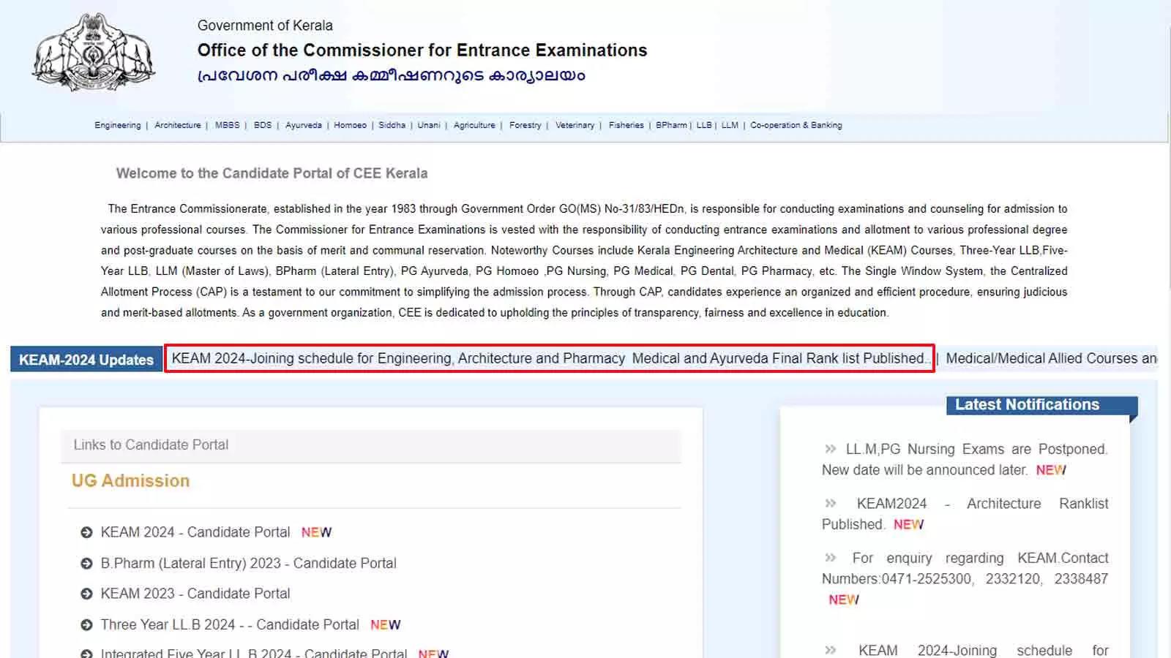The width and height of the screenshot is (1171, 658).
Task: Click the Latest Notifications header banner
Action: click(1041, 406)
